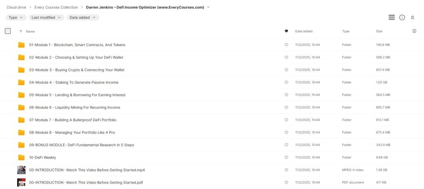This screenshot has width=424, height=189.
Task: Click the collapse double-chevron icon
Action: [x=412, y=17]
